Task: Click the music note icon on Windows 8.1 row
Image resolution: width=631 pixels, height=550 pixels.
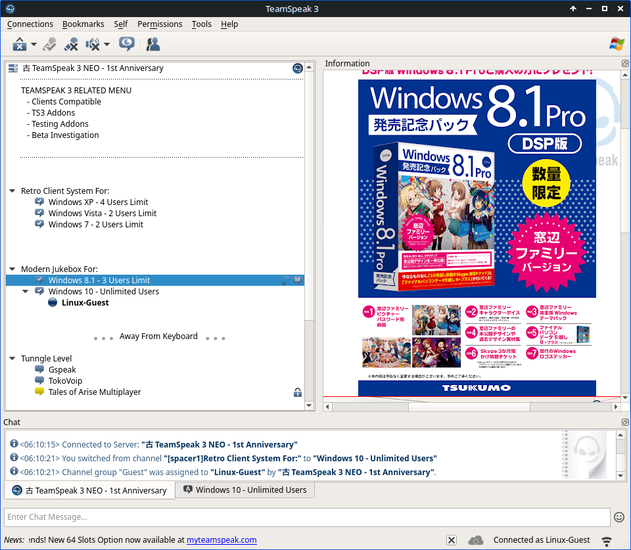Action: tap(286, 280)
